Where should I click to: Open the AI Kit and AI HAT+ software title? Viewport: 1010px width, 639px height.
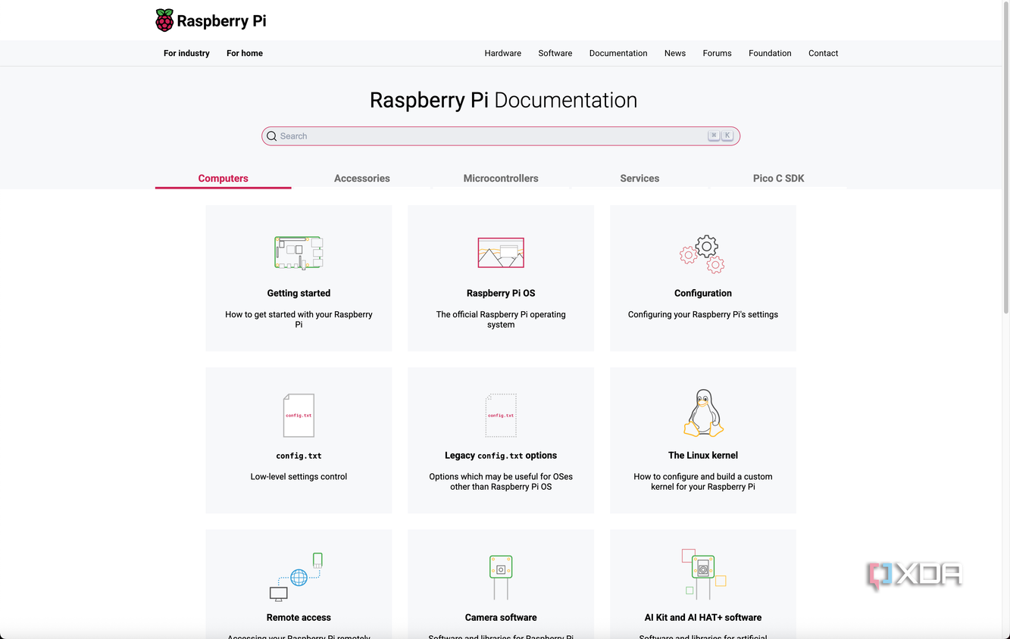pos(703,618)
